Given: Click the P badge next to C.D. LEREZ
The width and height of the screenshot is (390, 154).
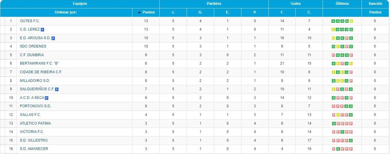Looking at the screenshot, I should pyautogui.click(x=43, y=29).
